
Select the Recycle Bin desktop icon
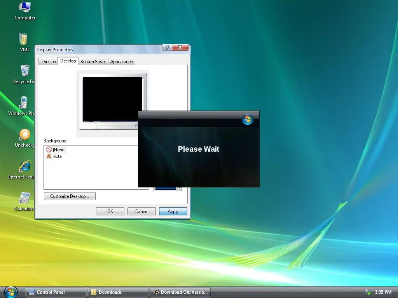coord(24,74)
